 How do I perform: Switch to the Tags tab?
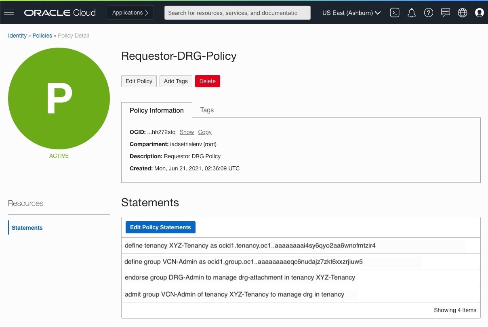(207, 110)
